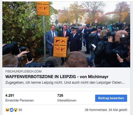Click the held orange Waffen verboten sign in photo
This screenshot has height=115, width=133.
tap(60, 47)
